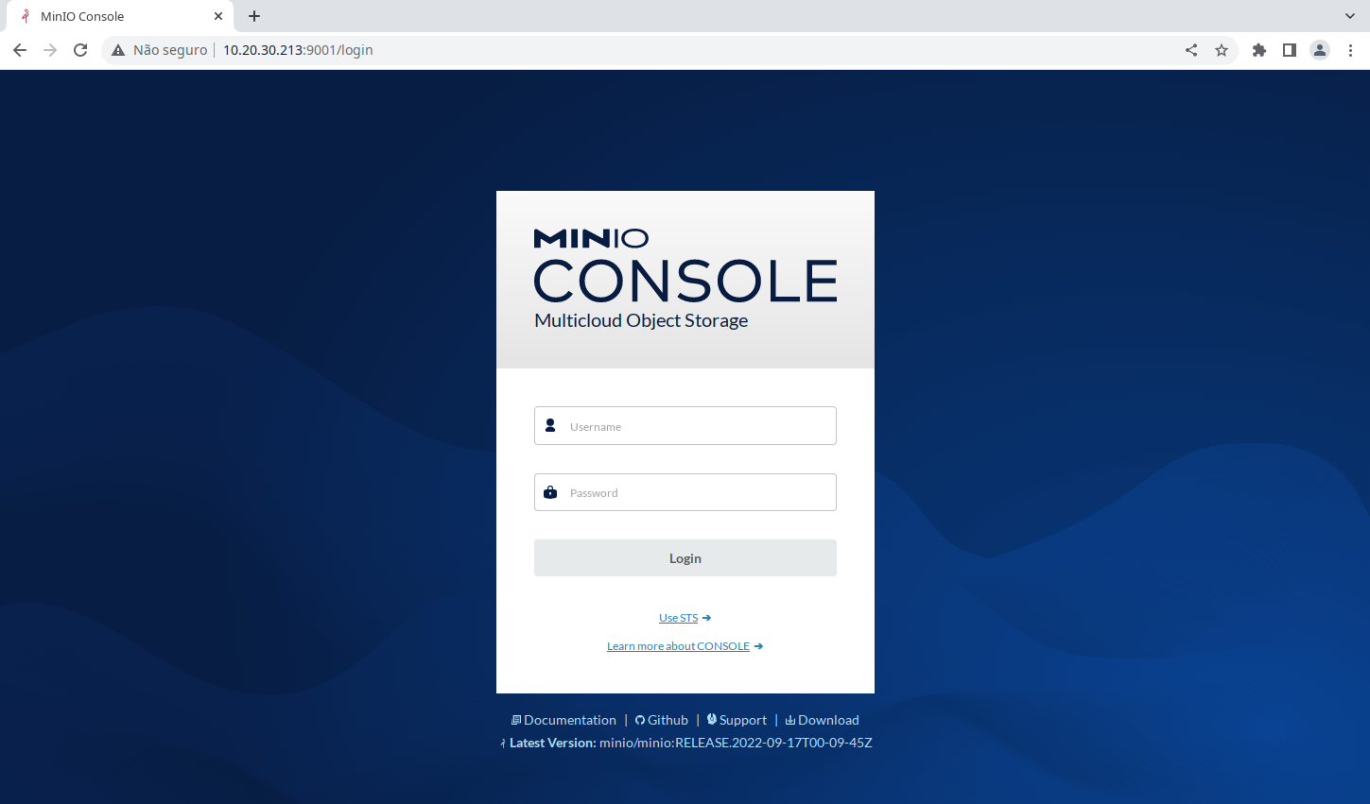Screen dimensions: 1370x804
Task: Click the Password input field
Action: tap(700, 492)
